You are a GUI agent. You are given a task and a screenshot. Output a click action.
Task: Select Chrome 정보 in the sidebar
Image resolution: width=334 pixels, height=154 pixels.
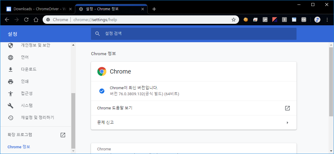(19, 147)
